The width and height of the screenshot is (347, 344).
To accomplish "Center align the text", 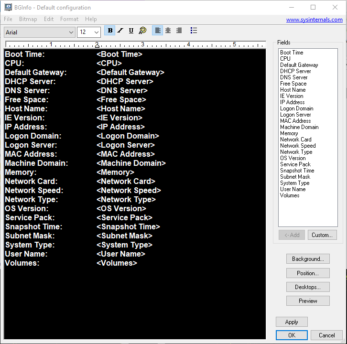I will pos(168,31).
